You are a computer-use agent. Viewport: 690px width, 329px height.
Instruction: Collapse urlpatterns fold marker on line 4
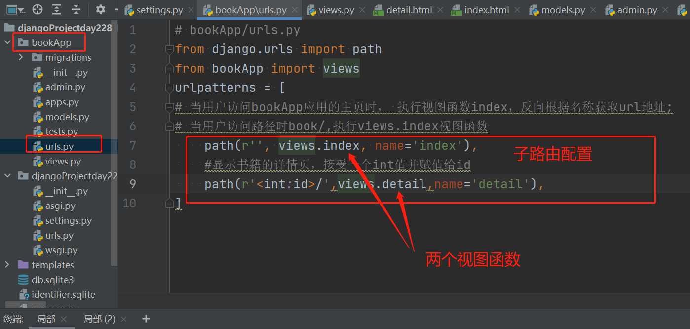169,88
